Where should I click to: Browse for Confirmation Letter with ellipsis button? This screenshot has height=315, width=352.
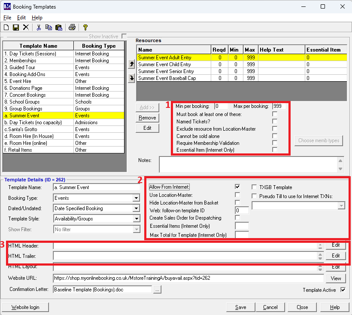pyautogui.click(x=157, y=290)
